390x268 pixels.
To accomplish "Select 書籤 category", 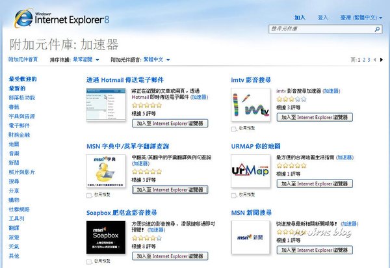I will [14, 107].
